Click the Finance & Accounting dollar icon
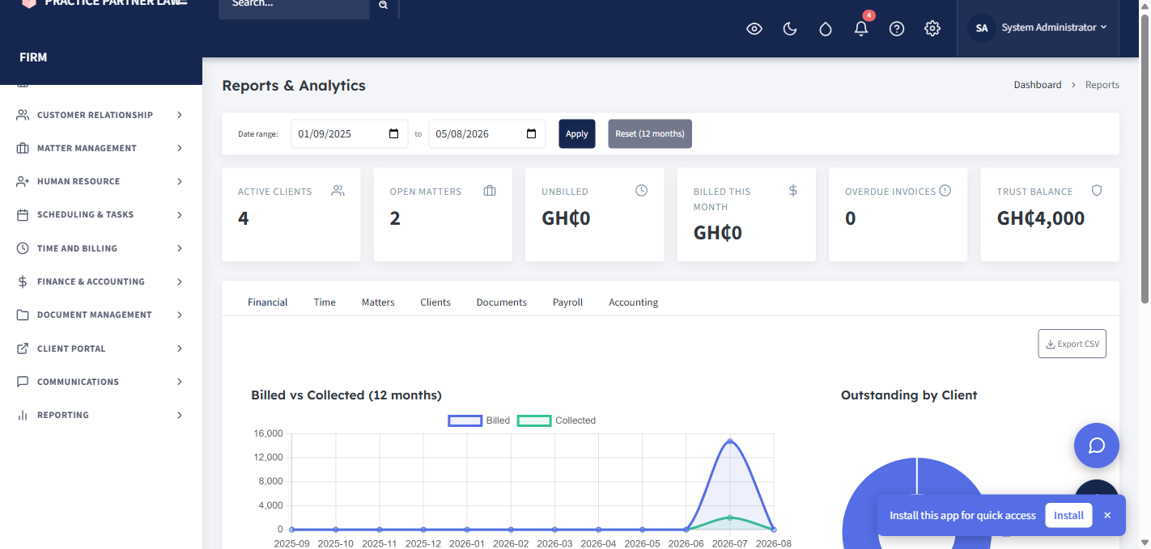Image resolution: width=1151 pixels, height=549 pixels. (23, 281)
